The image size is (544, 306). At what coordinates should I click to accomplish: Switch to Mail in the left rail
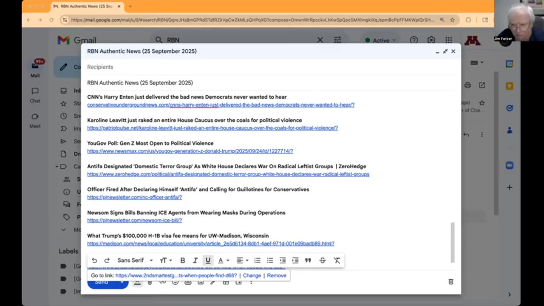pyautogui.click(x=35, y=69)
